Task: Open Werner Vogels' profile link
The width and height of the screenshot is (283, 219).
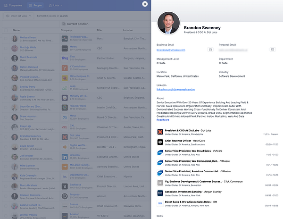Action: (x=28, y=215)
